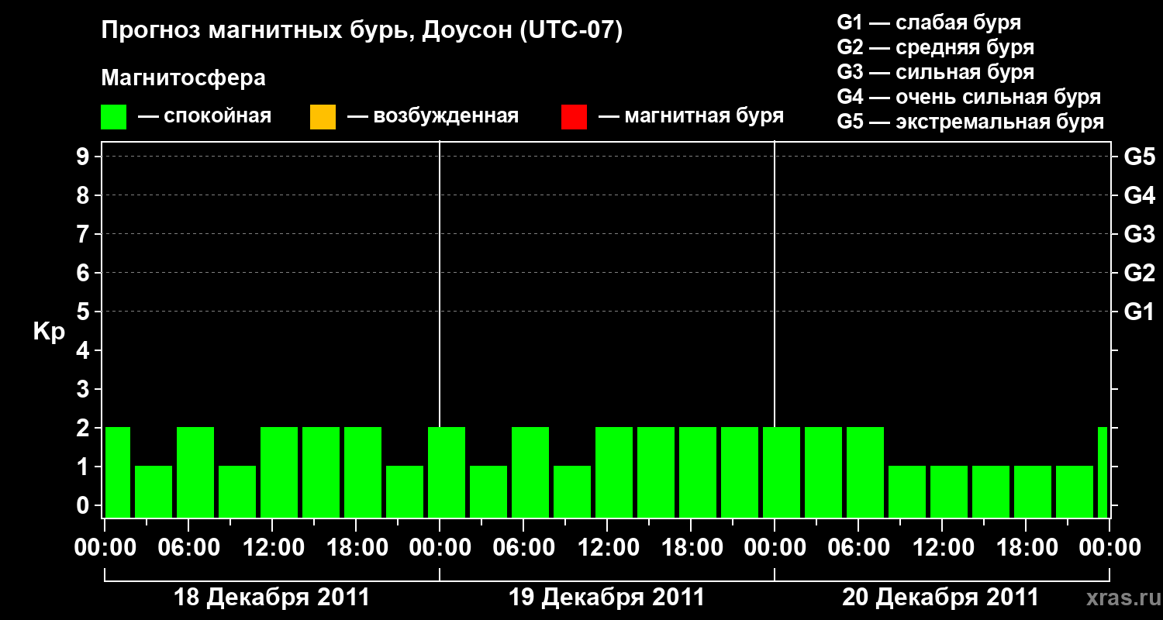Click the '12:00' tick label for 18 December
Image resolution: width=1163 pixels, height=620 pixels.
coord(273,548)
